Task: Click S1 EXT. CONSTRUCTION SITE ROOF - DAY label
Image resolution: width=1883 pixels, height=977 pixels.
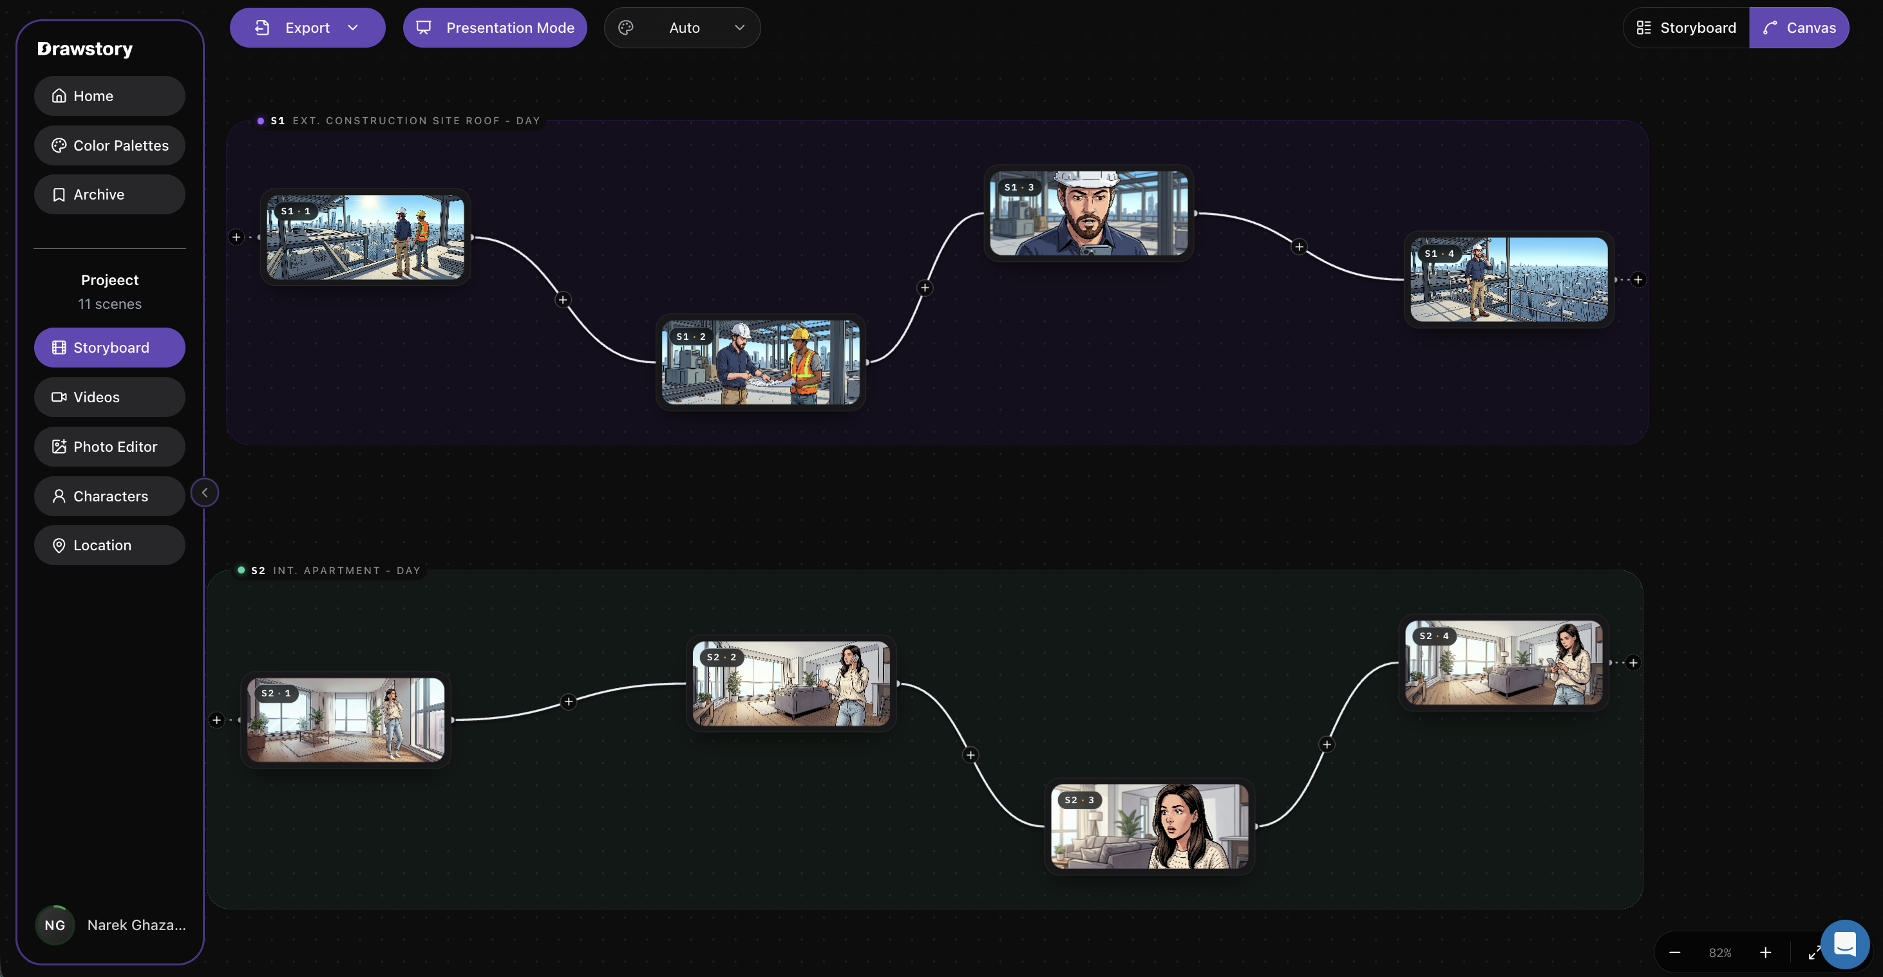Action: pos(399,120)
